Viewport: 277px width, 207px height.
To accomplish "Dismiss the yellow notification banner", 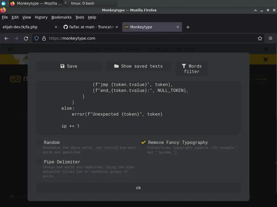I will click(266, 60).
